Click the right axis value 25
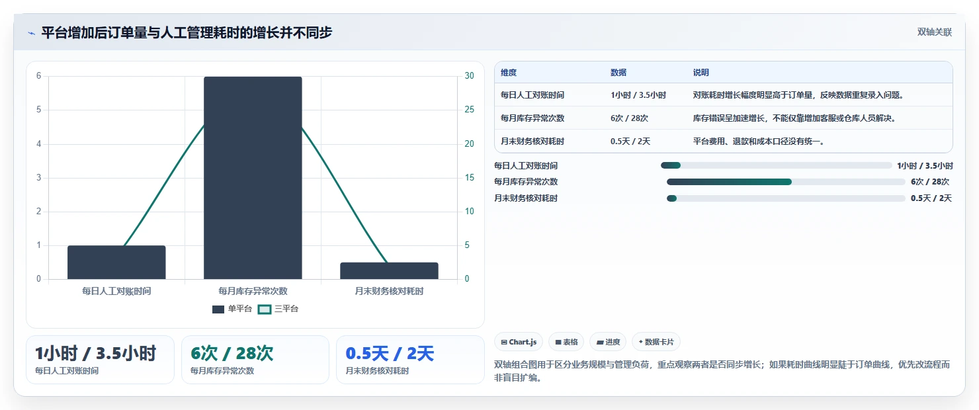Image resolution: width=979 pixels, height=410 pixels. point(469,110)
